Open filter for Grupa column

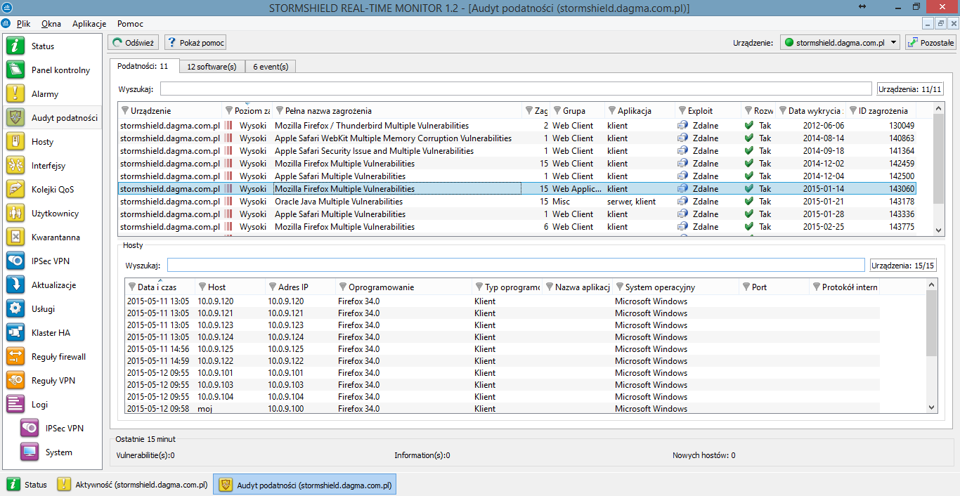pyautogui.click(x=557, y=111)
